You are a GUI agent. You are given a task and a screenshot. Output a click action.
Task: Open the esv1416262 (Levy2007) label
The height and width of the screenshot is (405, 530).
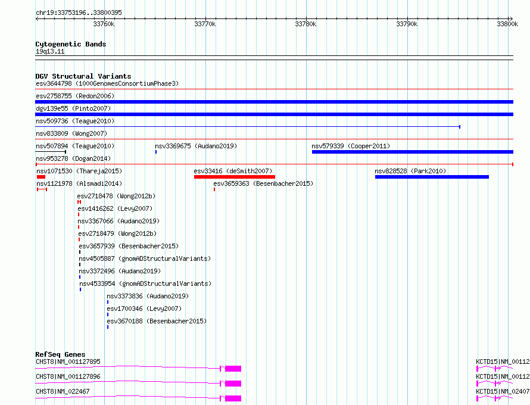[x=115, y=208]
